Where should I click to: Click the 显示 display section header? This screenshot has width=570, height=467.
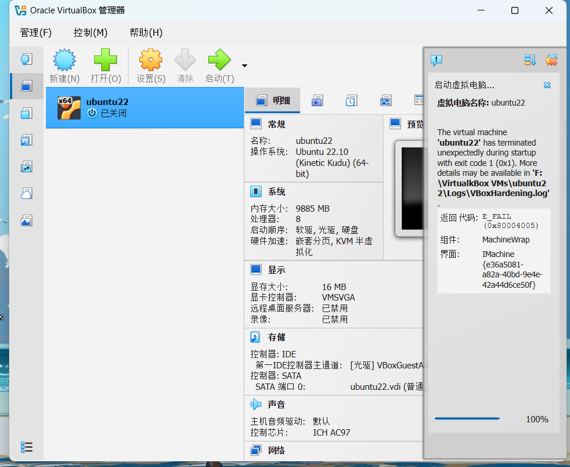277,270
